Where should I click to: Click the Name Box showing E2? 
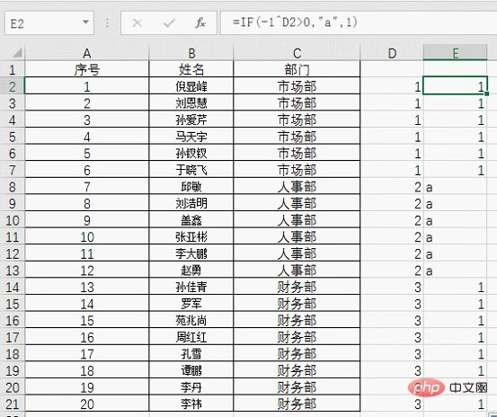click(x=49, y=22)
